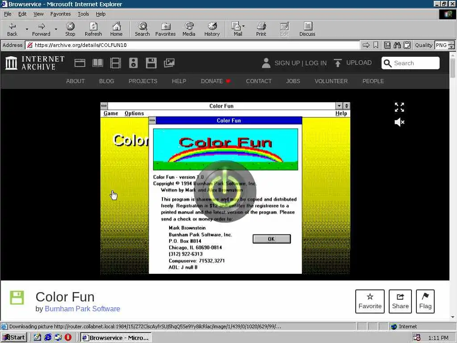Click the Back toolbar button
This screenshot has height=343, width=457.
(x=12, y=29)
